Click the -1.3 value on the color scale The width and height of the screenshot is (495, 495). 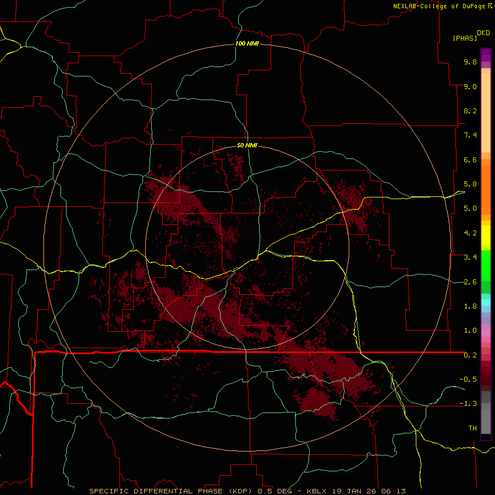pos(468,404)
